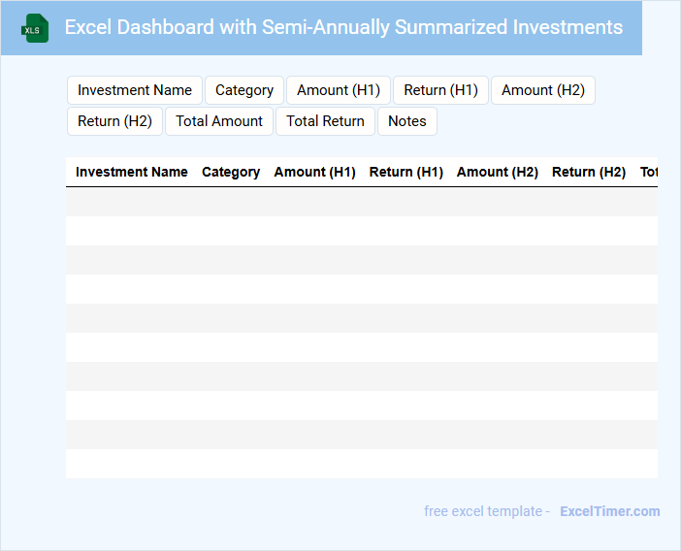Screen dimensions: 681x551
Task: Select the Category tag button
Action: pyautogui.click(x=244, y=90)
